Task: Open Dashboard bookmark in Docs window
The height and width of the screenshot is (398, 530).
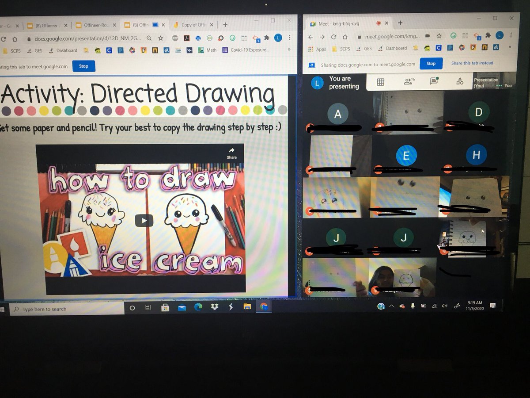Action: coord(62,51)
